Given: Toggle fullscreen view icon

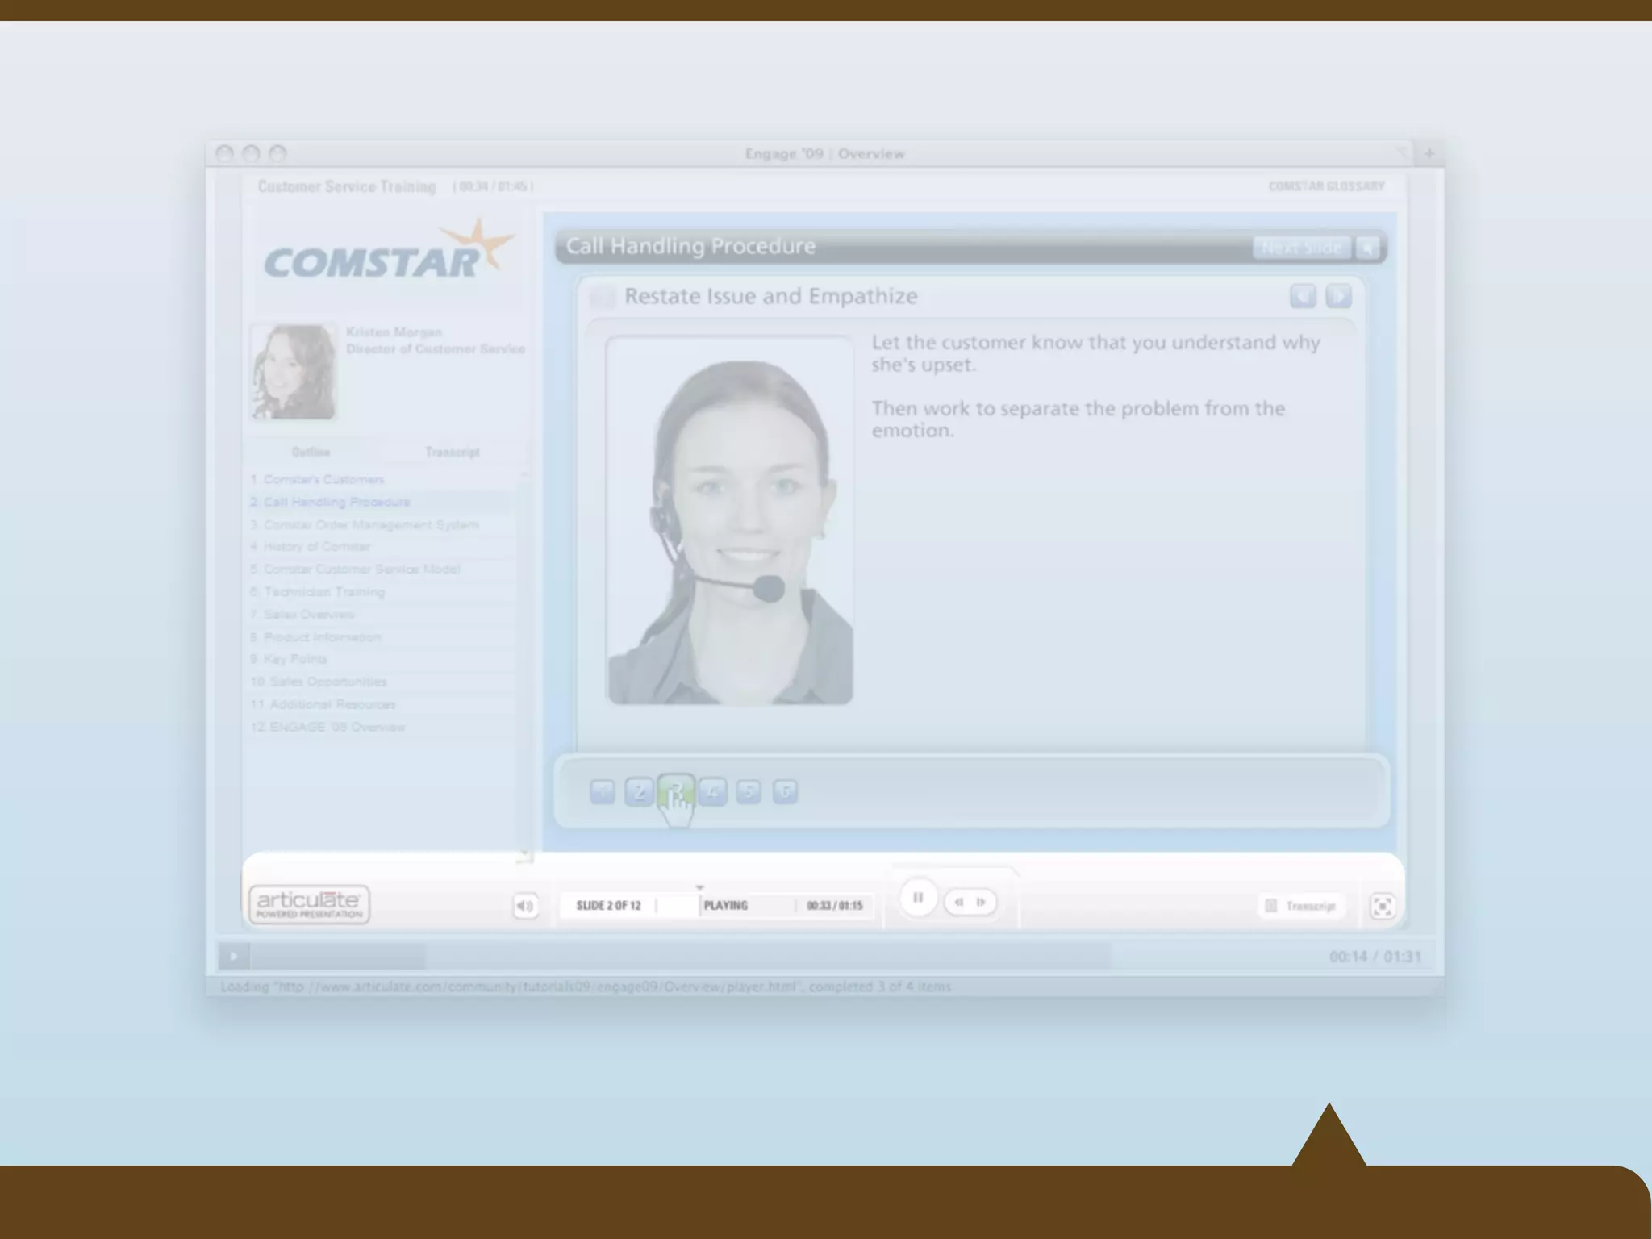Looking at the screenshot, I should [1382, 906].
